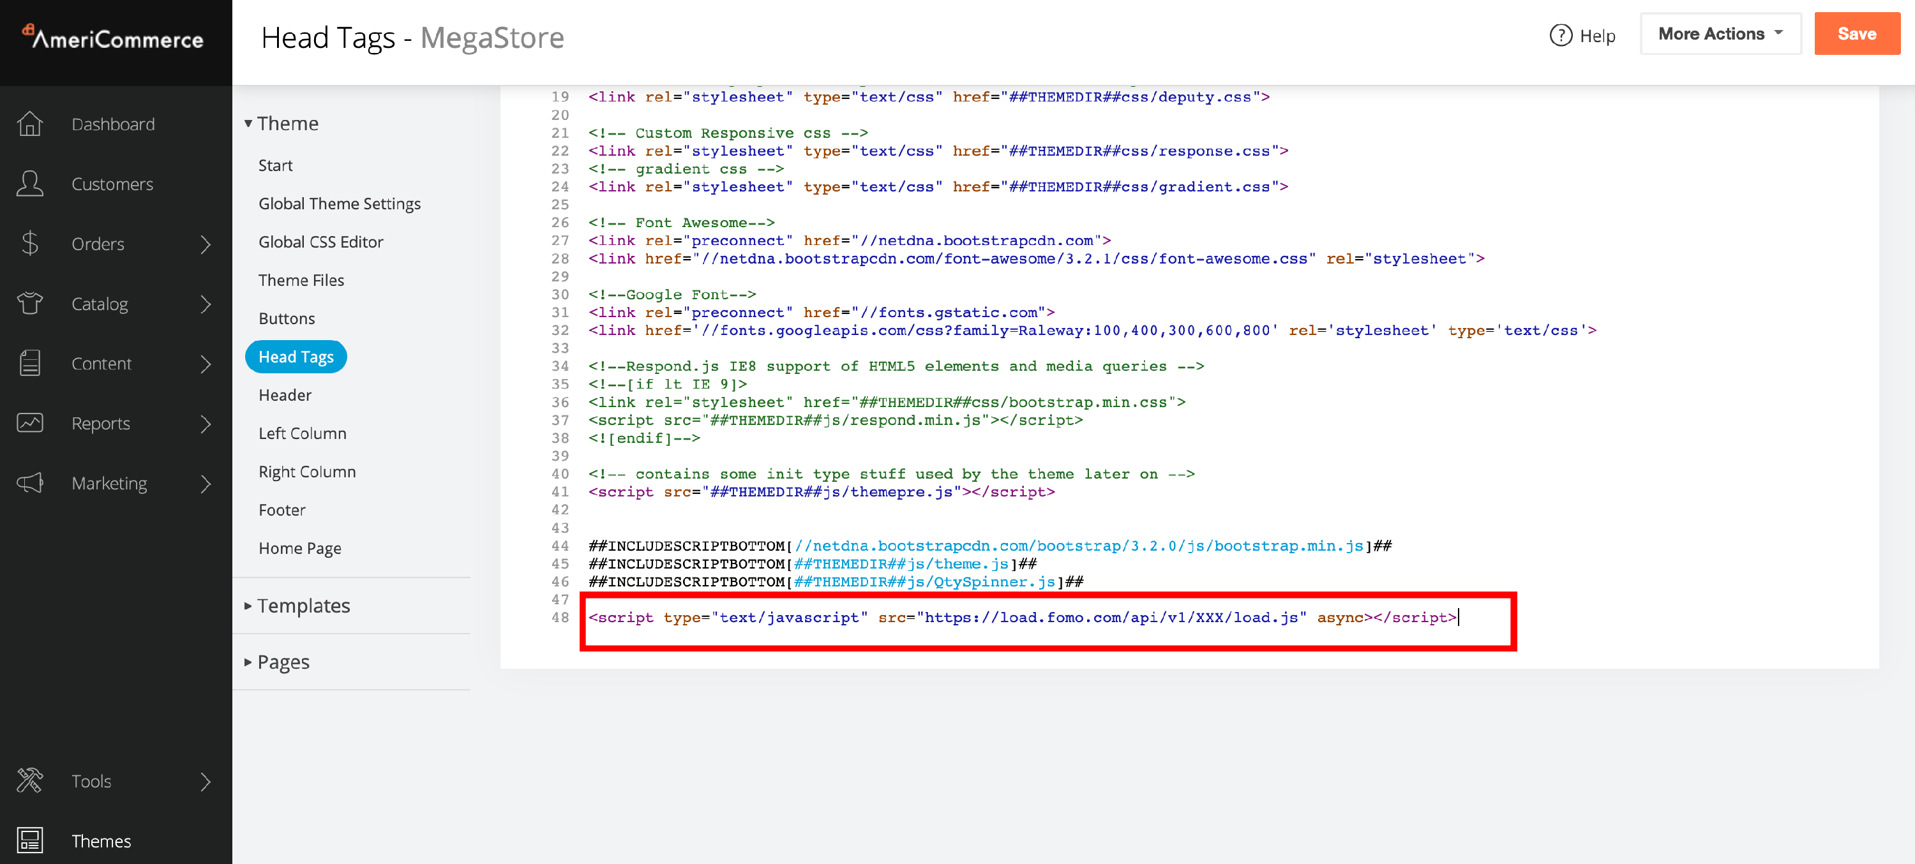Open Dashboard via house icon
The image size is (1915, 864).
click(30, 124)
